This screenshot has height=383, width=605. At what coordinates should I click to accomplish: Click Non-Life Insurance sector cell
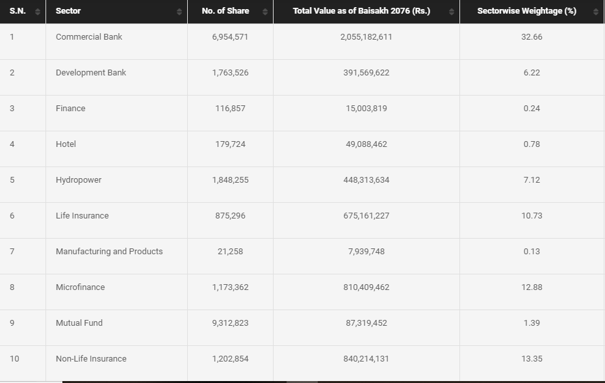tap(116, 363)
